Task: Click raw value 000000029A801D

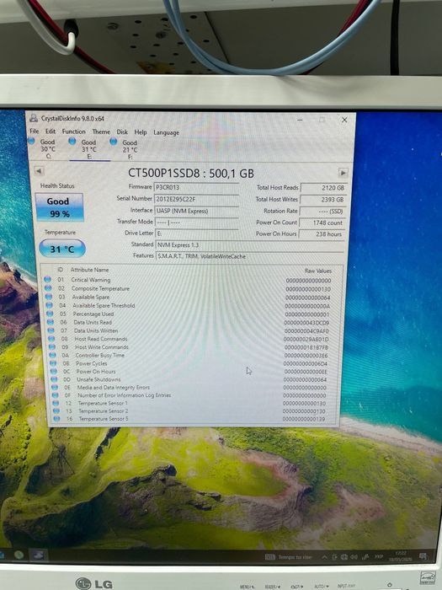Action: [x=306, y=340]
